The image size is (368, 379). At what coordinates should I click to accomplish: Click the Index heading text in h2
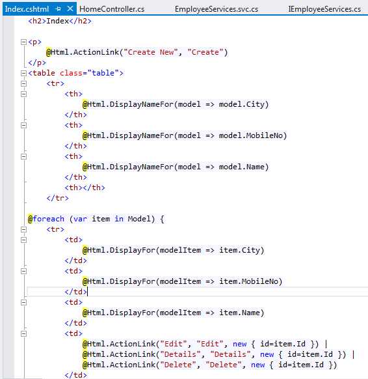tap(58, 21)
